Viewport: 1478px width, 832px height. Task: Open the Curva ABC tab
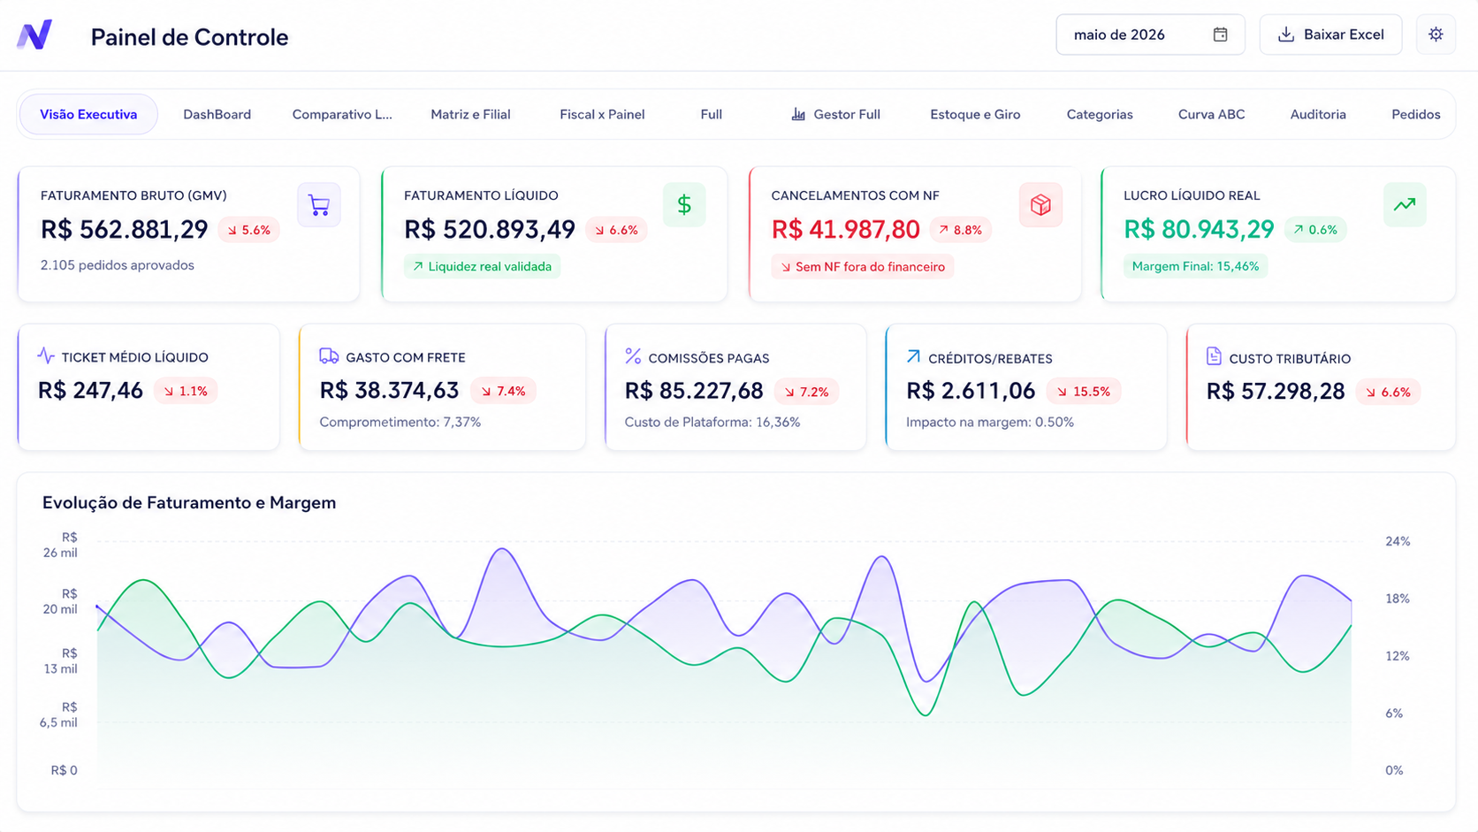pyautogui.click(x=1211, y=114)
